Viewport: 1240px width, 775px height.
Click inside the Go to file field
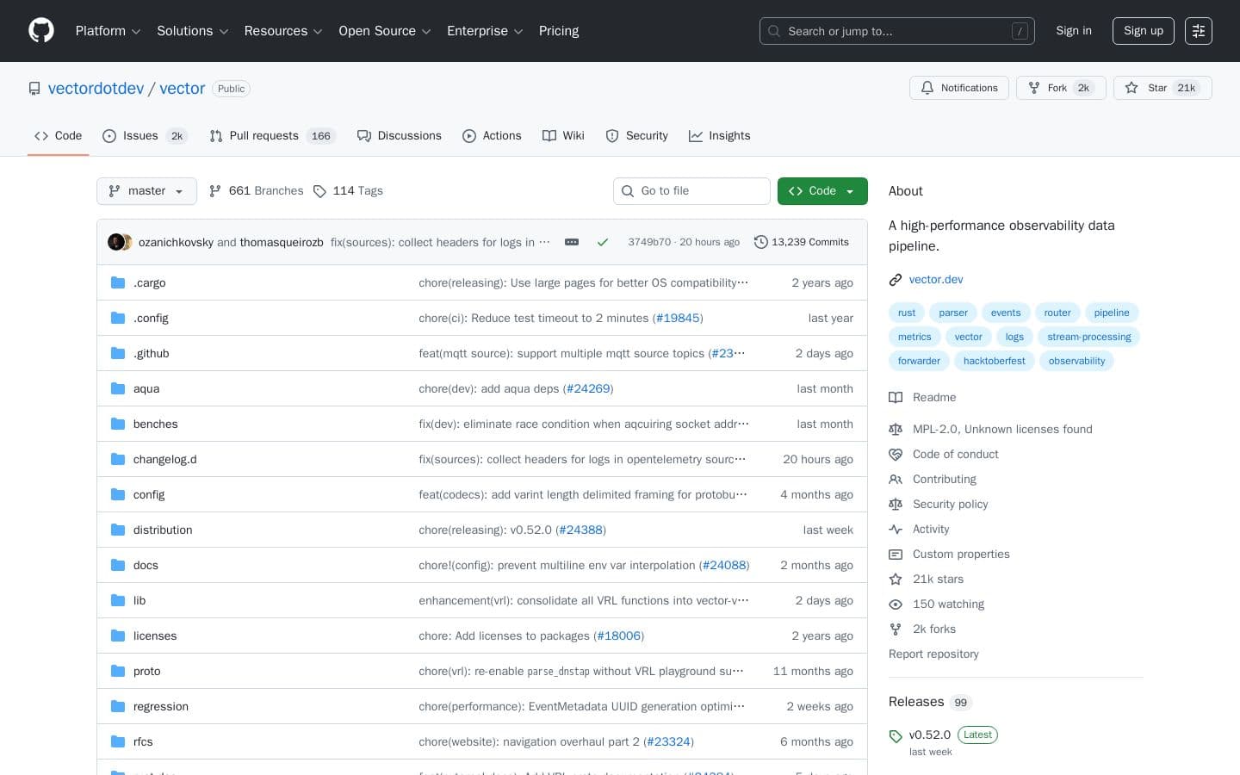coord(691,191)
